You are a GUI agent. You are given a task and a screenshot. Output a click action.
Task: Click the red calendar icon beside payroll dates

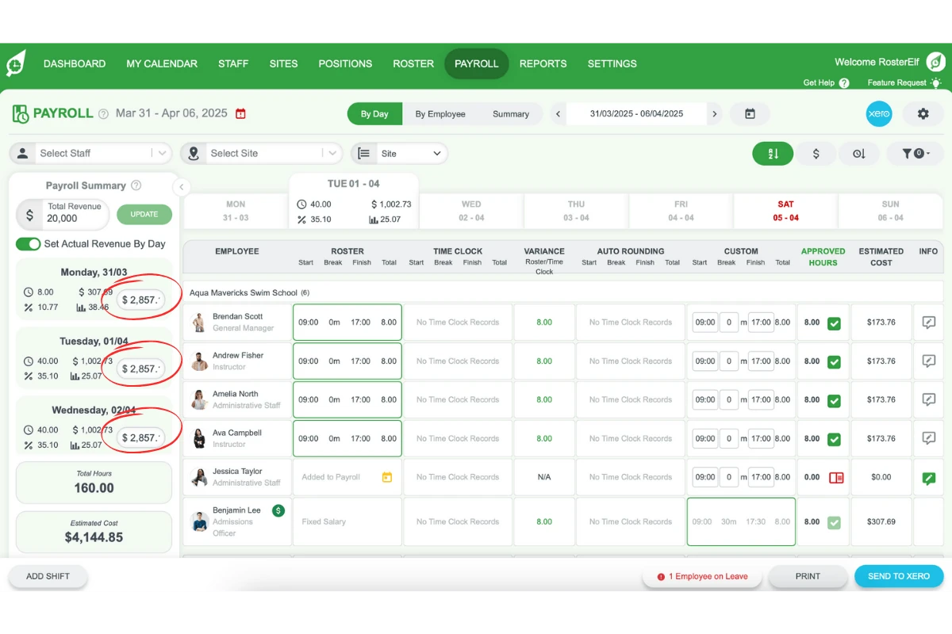[240, 113]
